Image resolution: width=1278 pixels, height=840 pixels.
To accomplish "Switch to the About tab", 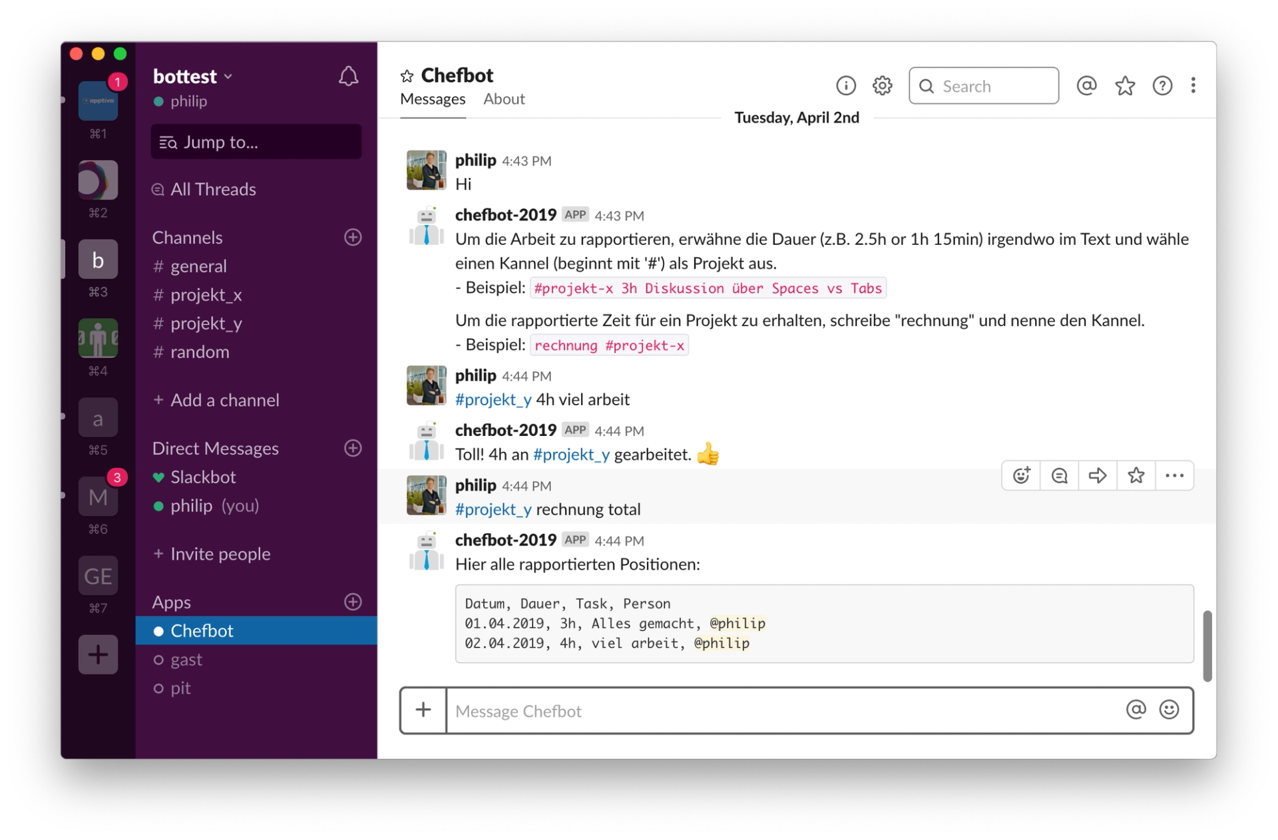I will point(504,99).
